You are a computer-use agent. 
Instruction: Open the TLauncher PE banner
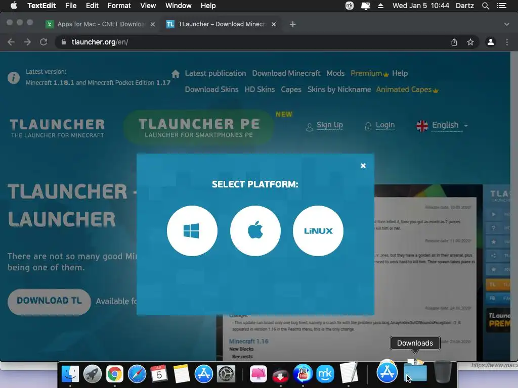click(x=198, y=127)
